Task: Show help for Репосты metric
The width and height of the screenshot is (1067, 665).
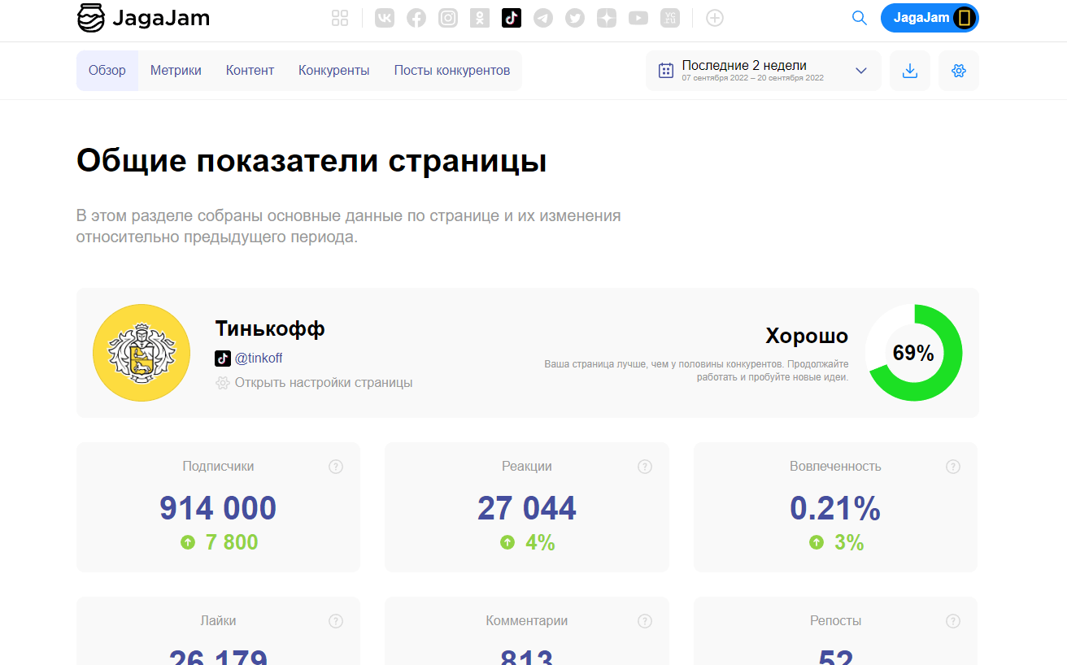Action: pyautogui.click(x=953, y=621)
